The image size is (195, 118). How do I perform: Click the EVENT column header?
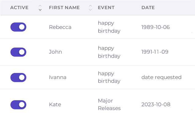(x=106, y=8)
